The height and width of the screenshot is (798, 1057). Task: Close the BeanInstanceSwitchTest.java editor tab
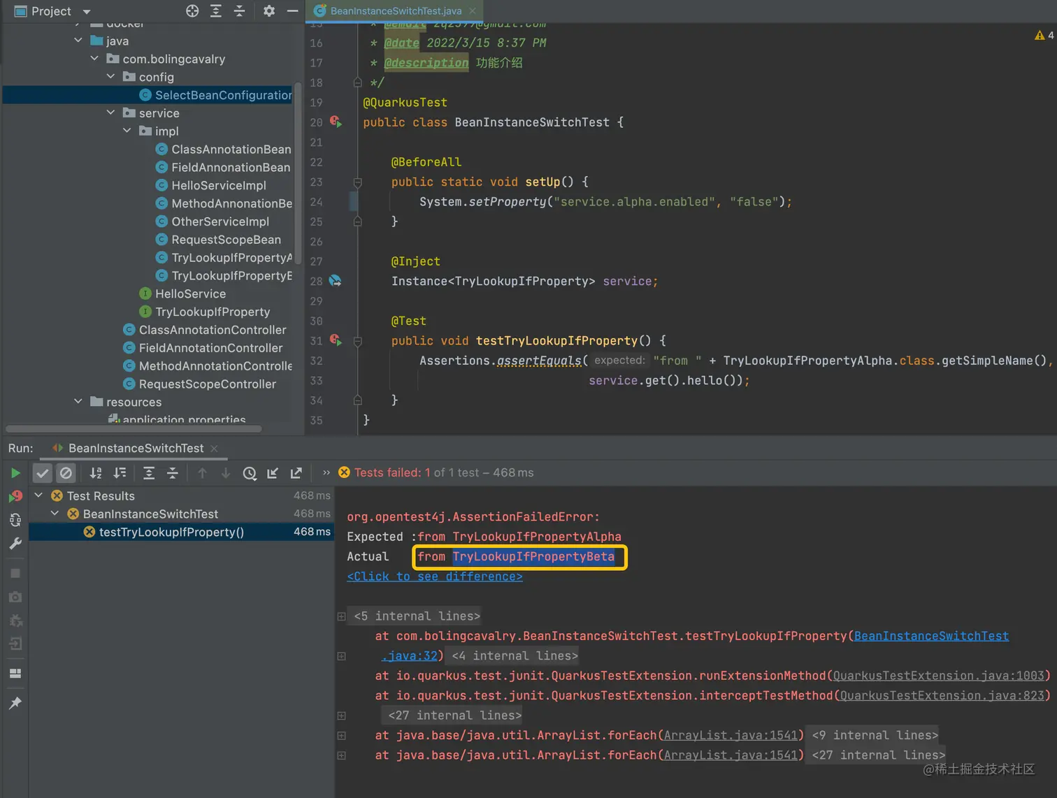(473, 11)
